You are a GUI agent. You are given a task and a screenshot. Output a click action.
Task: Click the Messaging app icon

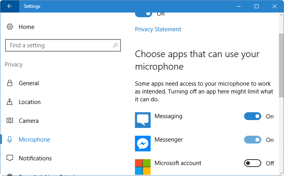pos(143,120)
